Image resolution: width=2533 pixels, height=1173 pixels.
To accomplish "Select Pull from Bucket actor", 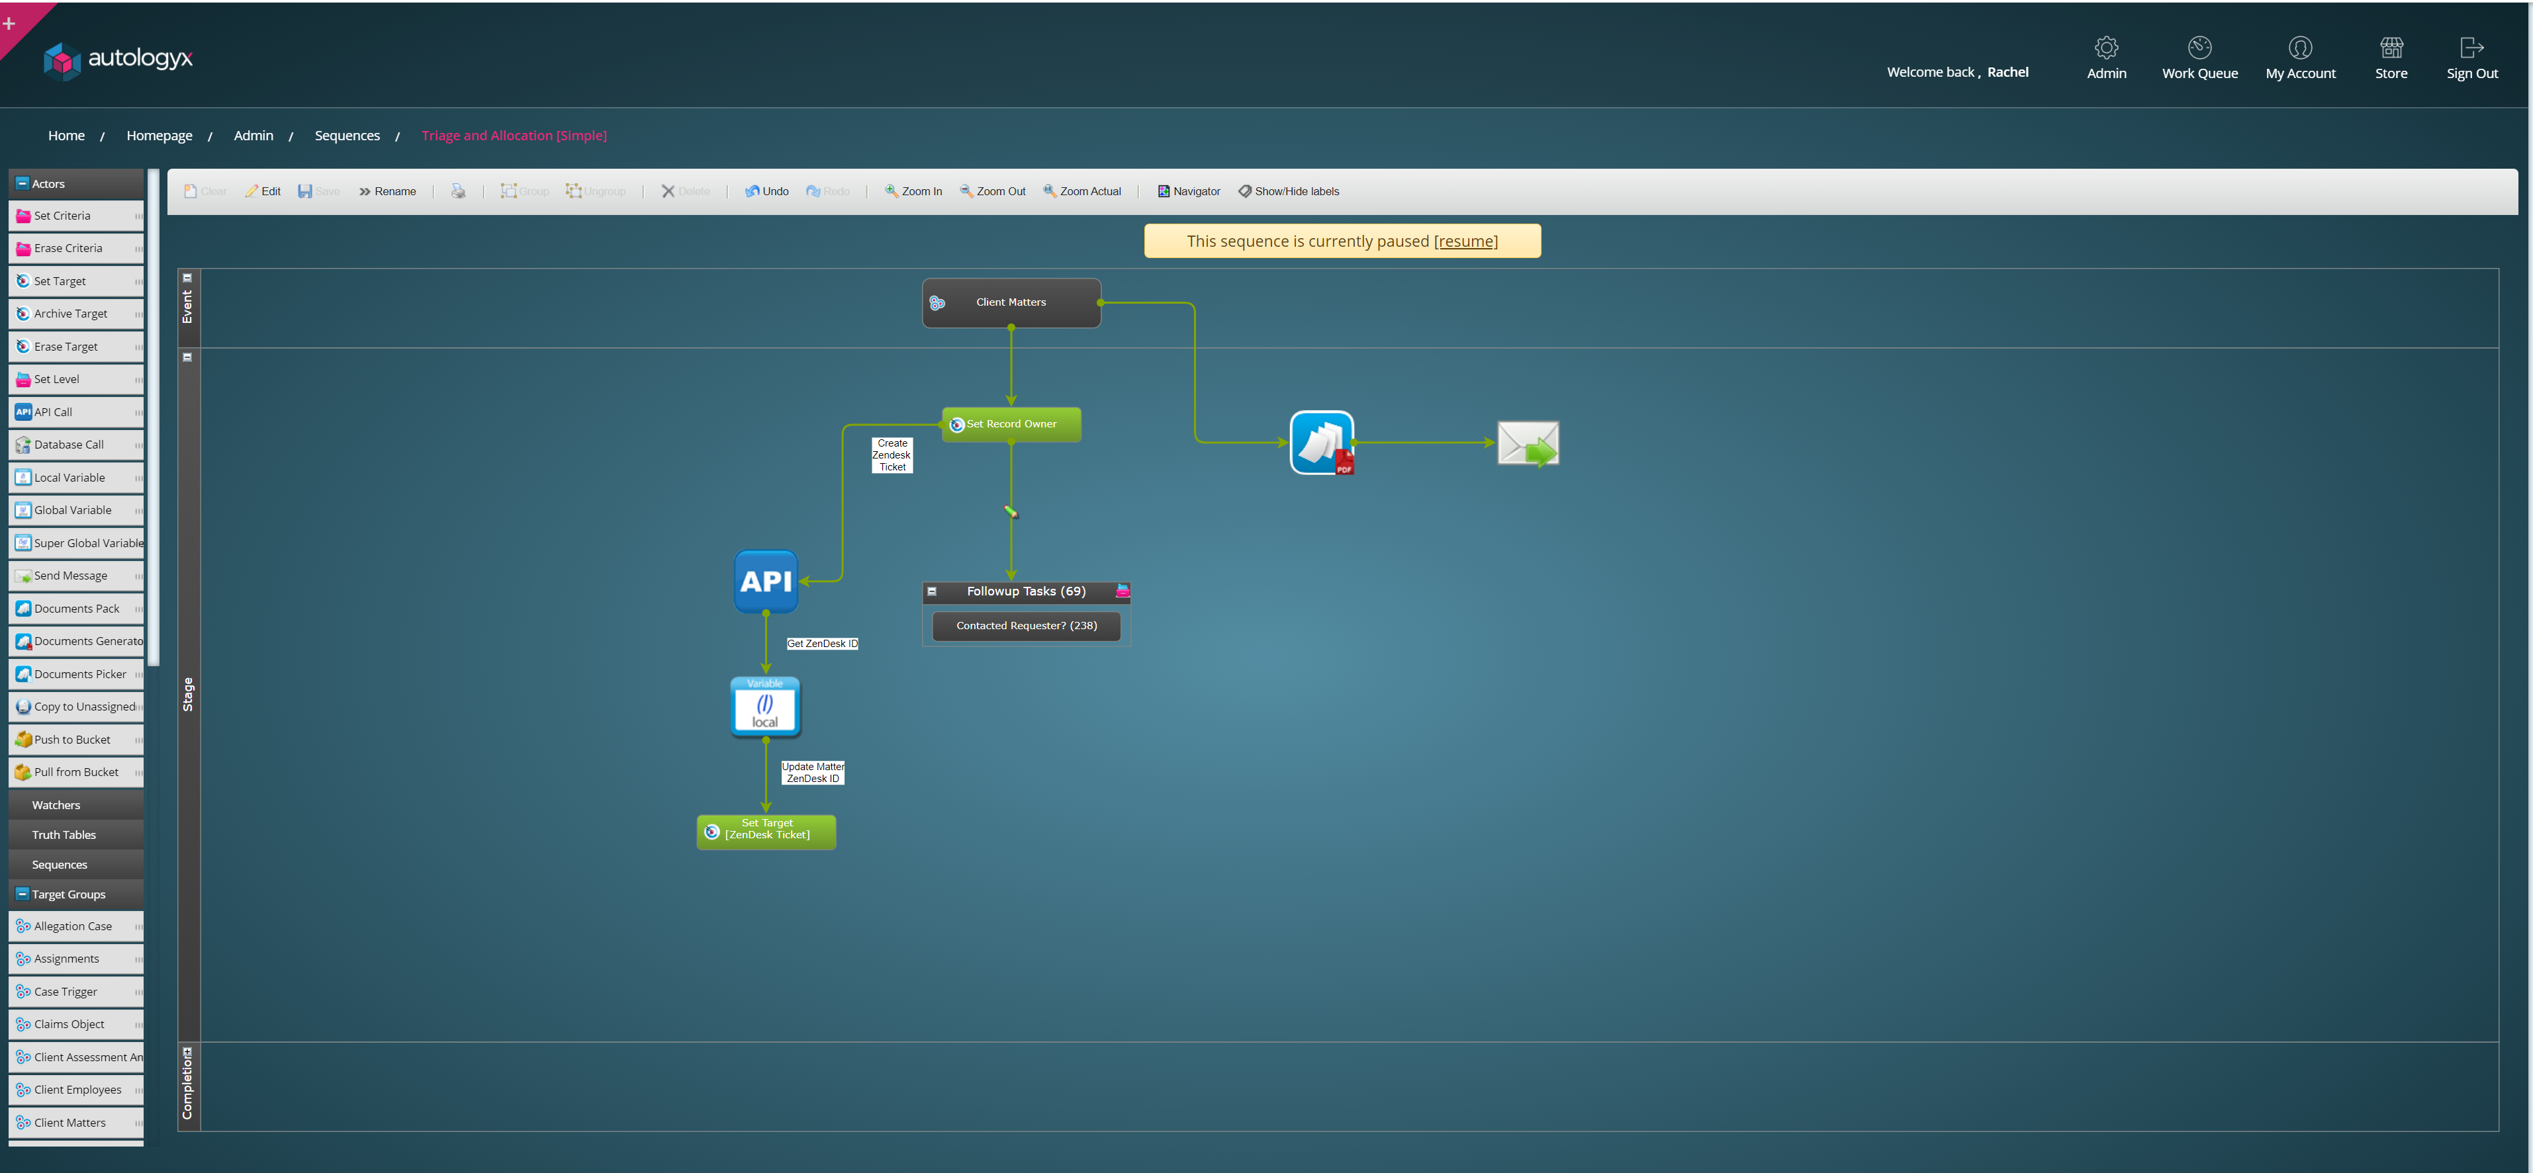I will click(x=75, y=772).
